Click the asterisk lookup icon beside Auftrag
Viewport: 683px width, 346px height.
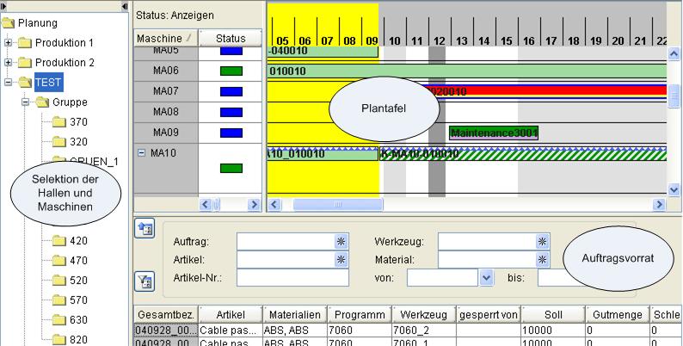341,242
